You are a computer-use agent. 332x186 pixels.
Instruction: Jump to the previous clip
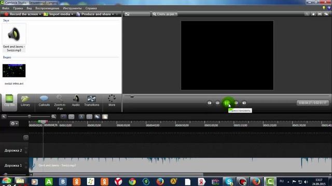[x=210, y=103]
